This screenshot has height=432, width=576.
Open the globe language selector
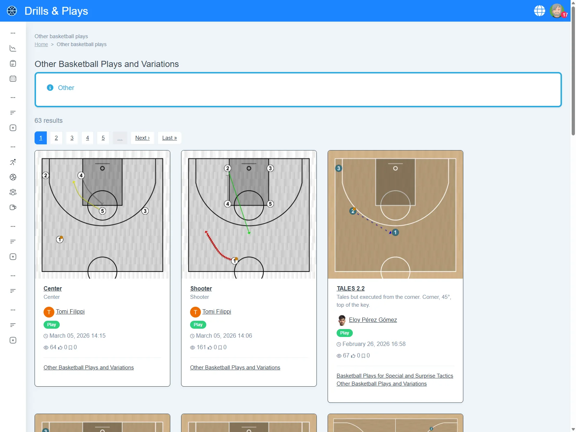(x=539, y=11)
